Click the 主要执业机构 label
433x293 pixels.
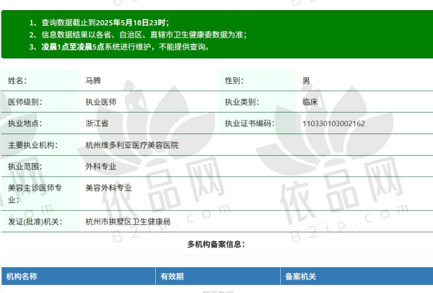(32, 145)
